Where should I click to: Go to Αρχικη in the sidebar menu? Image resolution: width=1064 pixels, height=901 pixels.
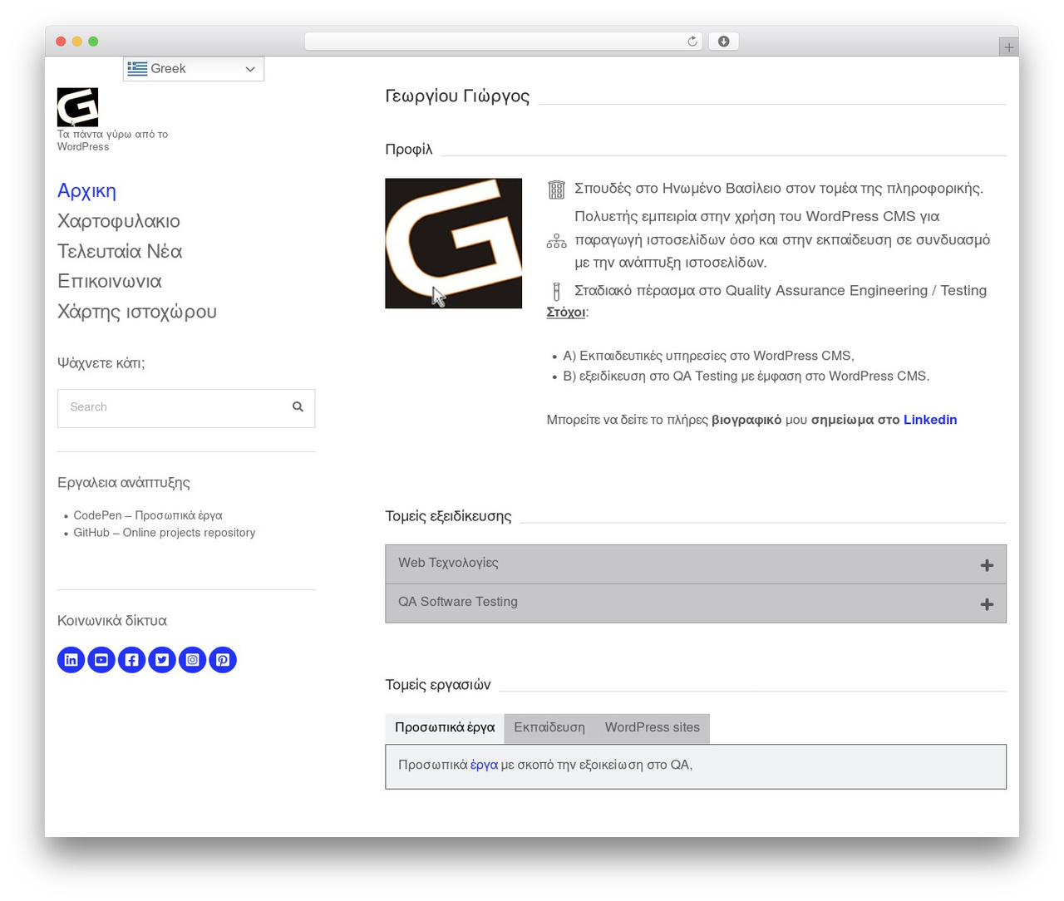pos(86,191)
